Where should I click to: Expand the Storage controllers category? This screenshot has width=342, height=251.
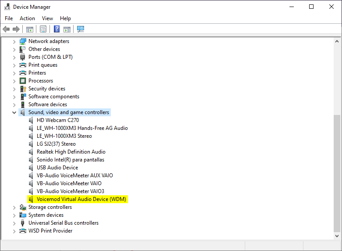pos(14,207)
